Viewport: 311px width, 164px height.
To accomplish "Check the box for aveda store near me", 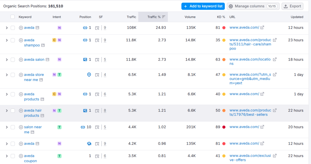I will pyautogui.click(x=13, y=75).
